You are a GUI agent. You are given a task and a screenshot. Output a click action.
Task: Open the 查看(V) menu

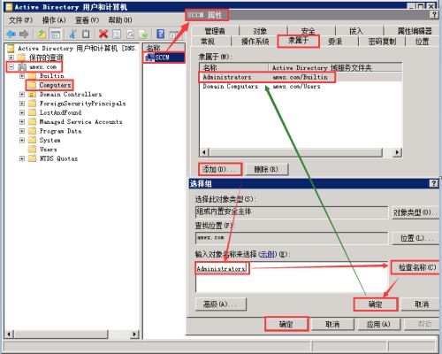tap(87, 20)
